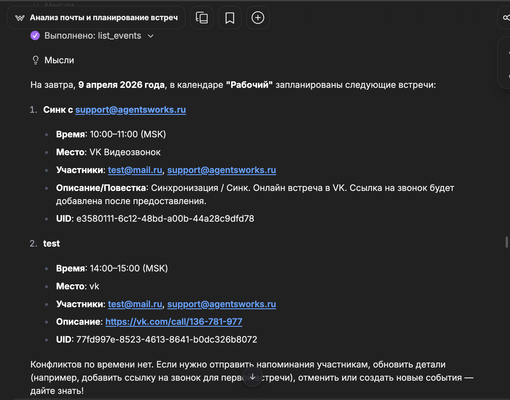The width and height of the screenshot is (510, 400).
Task: Open the 'Анализ почты и планирование встреч' title
Action: [104, 18]
